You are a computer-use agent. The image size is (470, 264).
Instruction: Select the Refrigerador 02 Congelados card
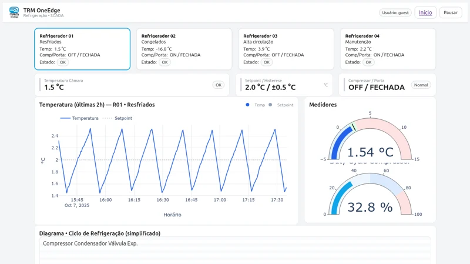[184, 49]
